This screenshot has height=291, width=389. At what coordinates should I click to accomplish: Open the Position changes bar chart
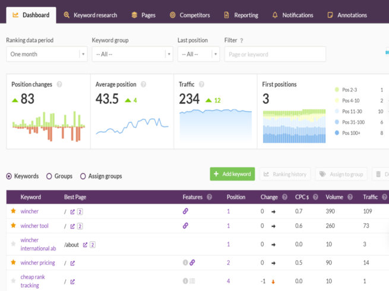(49, 126)
